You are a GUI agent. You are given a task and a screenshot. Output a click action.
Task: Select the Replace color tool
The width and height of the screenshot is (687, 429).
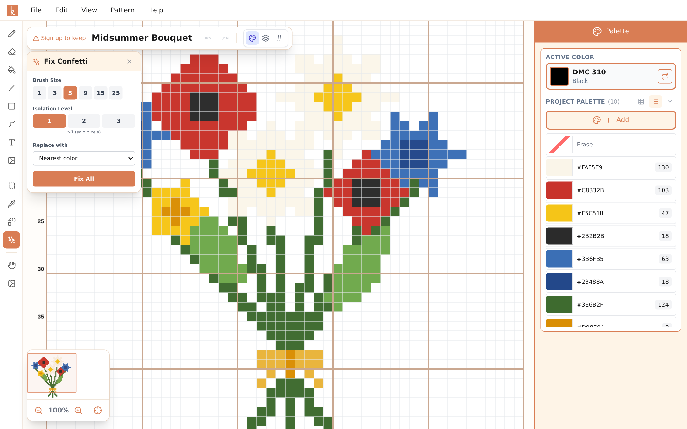point(12,222)
